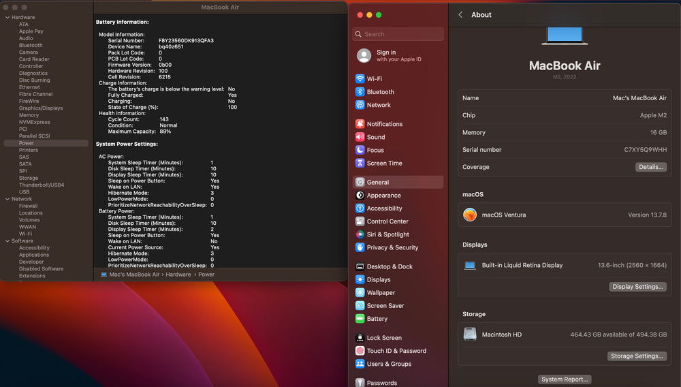This screenshot has height=387, width=681.
Task: Select Thunderbolt/USB4 in Hardware list
Action: coord(42,185)
